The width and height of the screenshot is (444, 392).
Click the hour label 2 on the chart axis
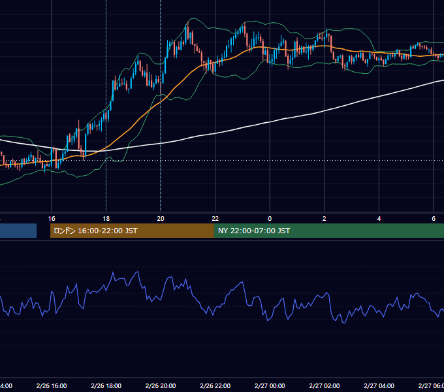point(325,219)
